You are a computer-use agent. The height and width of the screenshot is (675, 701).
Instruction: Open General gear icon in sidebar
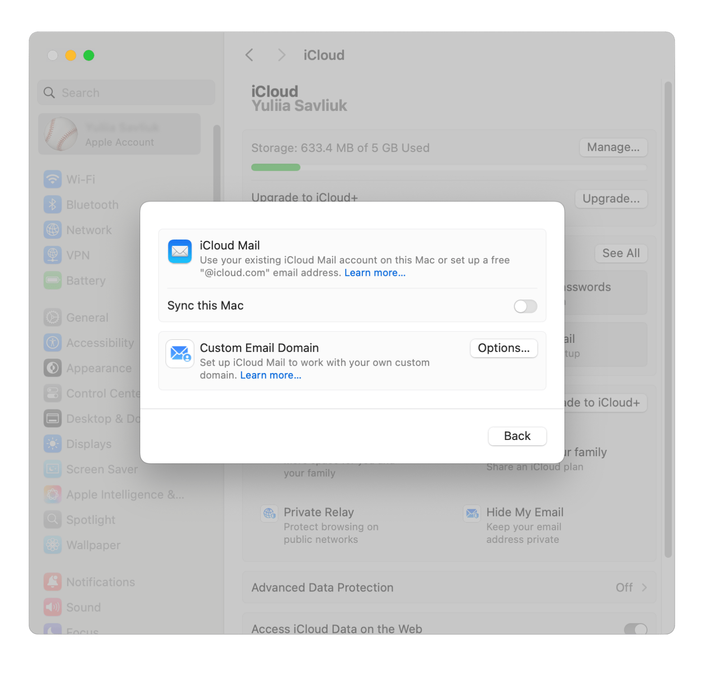[53, 317]
